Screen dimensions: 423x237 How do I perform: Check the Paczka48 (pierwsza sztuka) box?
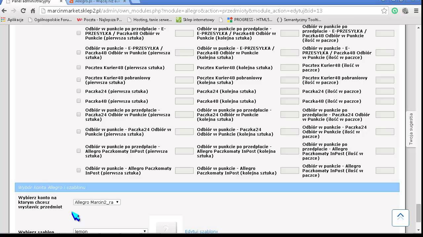coord(79,101)
